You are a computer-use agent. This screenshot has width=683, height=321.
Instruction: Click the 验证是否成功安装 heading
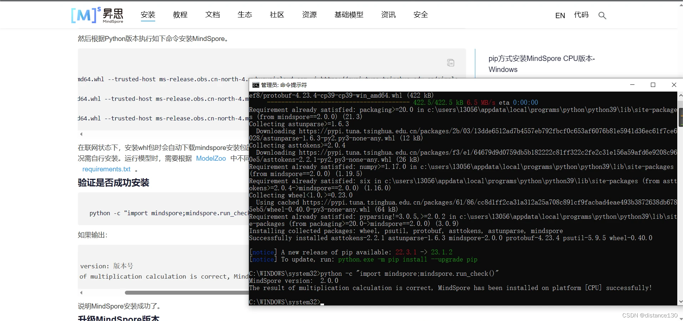[x=113, y=183]
